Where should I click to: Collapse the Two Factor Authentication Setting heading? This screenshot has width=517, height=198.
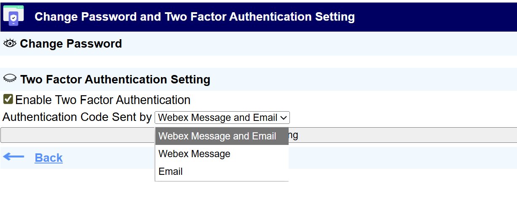[x=115, y=79]
